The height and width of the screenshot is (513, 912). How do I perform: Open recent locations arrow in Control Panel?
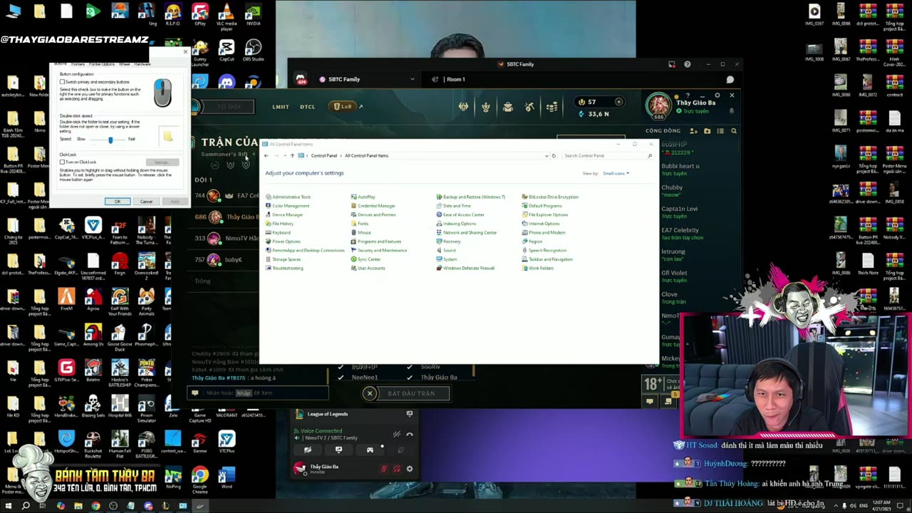coord(284,155)
